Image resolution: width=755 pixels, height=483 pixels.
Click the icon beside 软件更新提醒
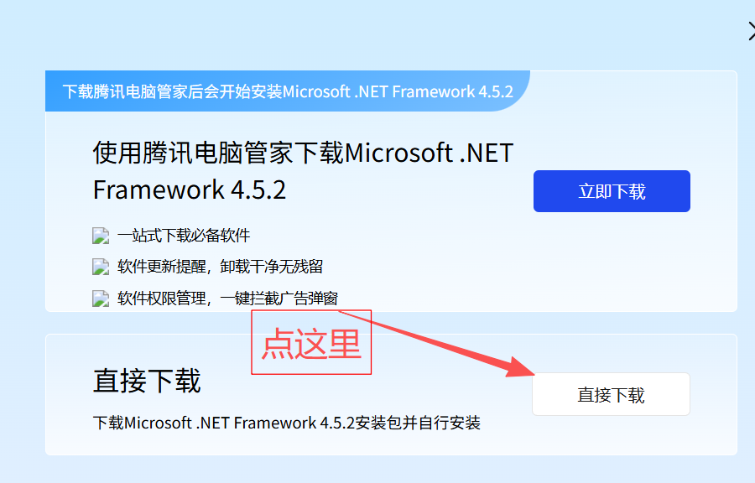[x=101, y=267]
